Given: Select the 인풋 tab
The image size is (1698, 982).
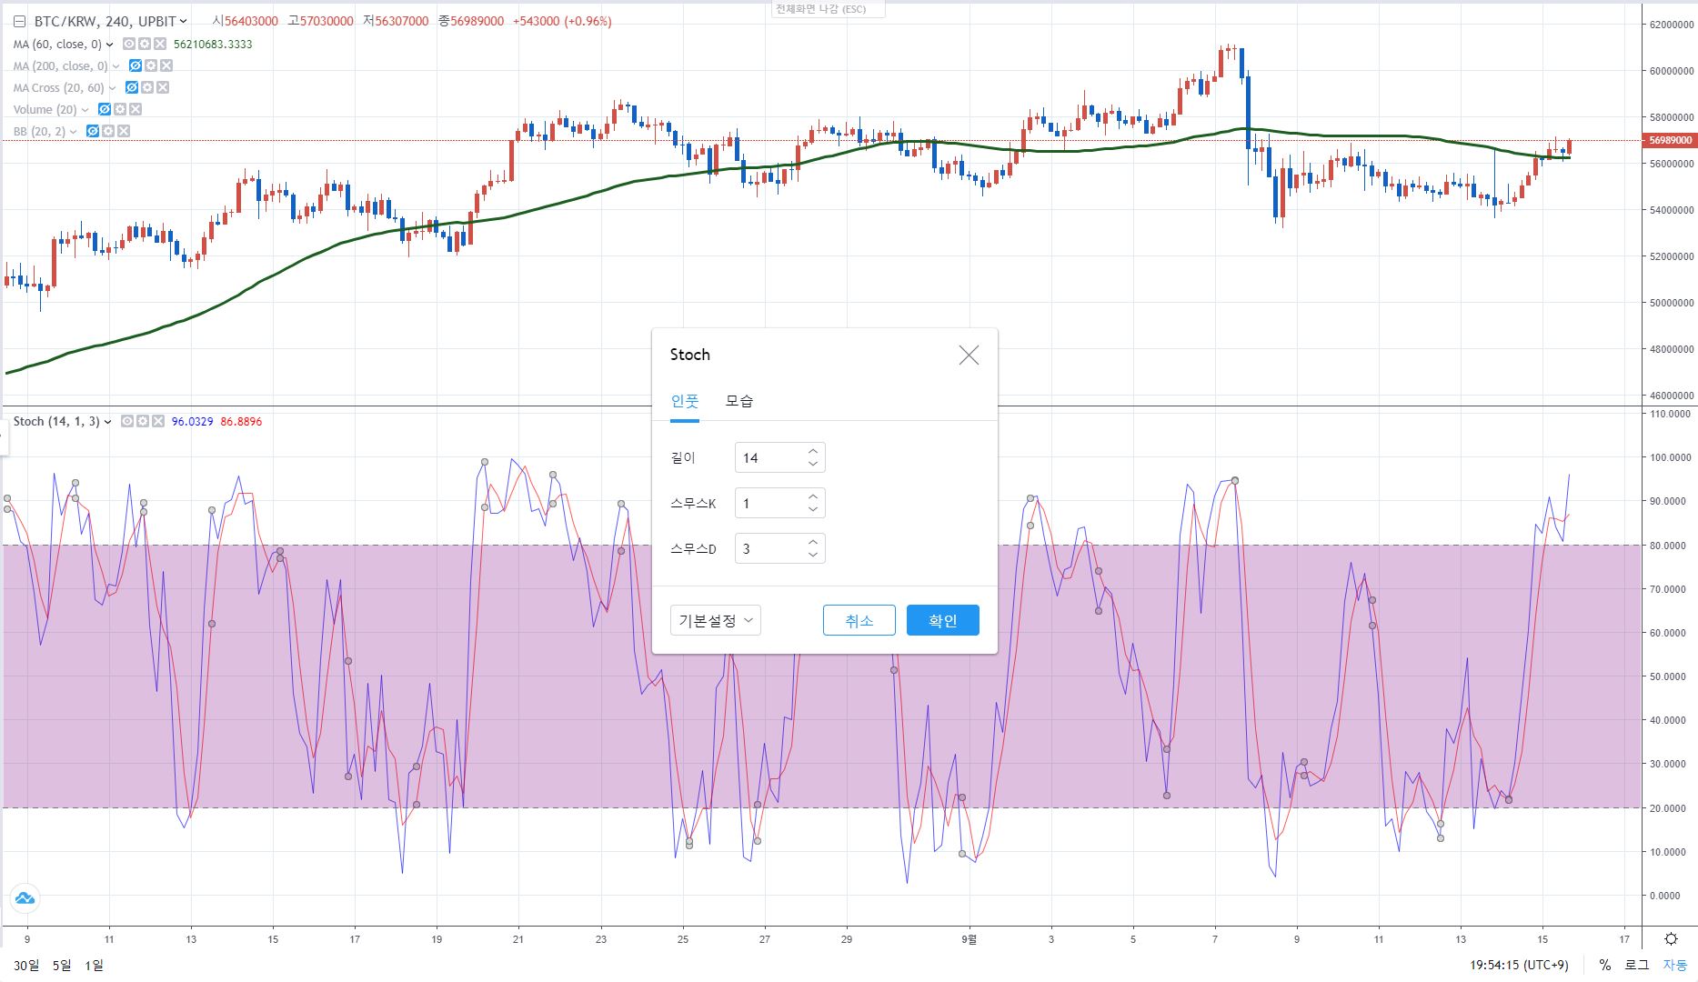Looking at the screenshot, I should click(684, 401).
